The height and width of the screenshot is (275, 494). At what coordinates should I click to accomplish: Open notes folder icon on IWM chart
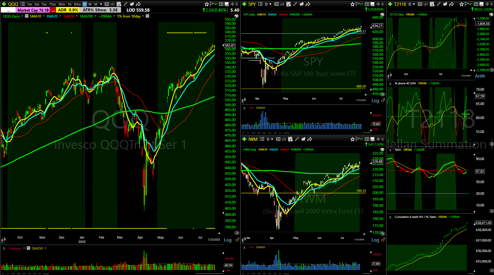303,139
